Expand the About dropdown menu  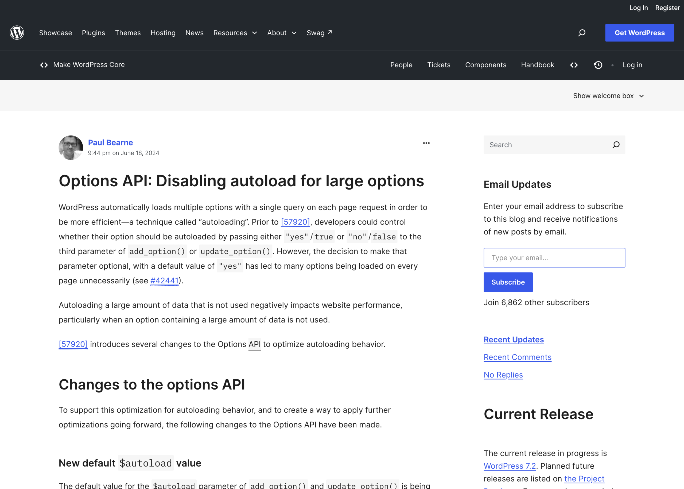pyautogui.click(x=282, y=33)
